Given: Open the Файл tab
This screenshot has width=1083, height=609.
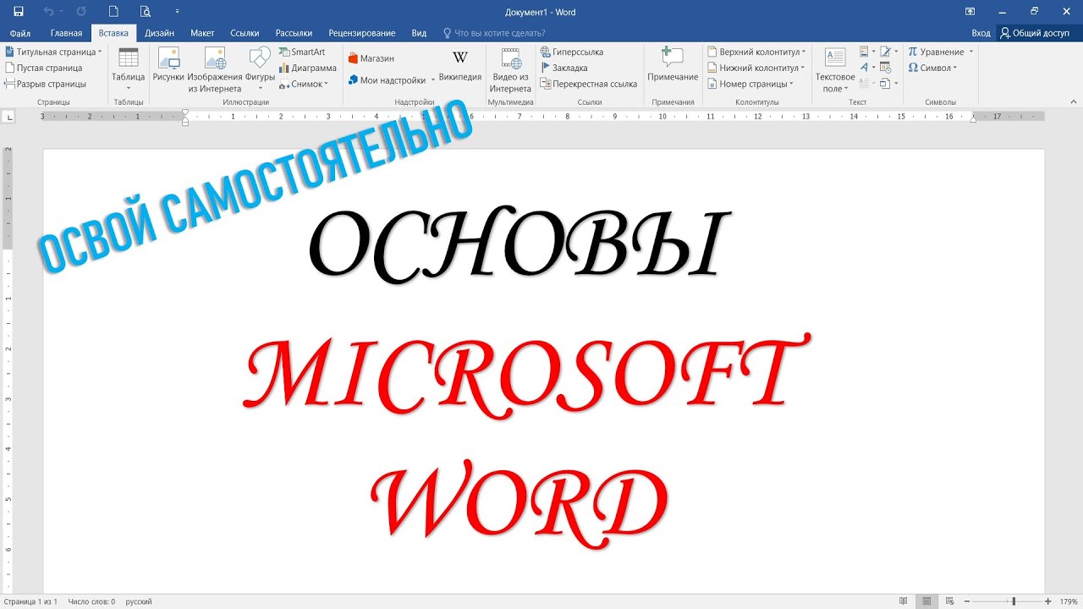Looking at the screenshot, I should (20, 33).
